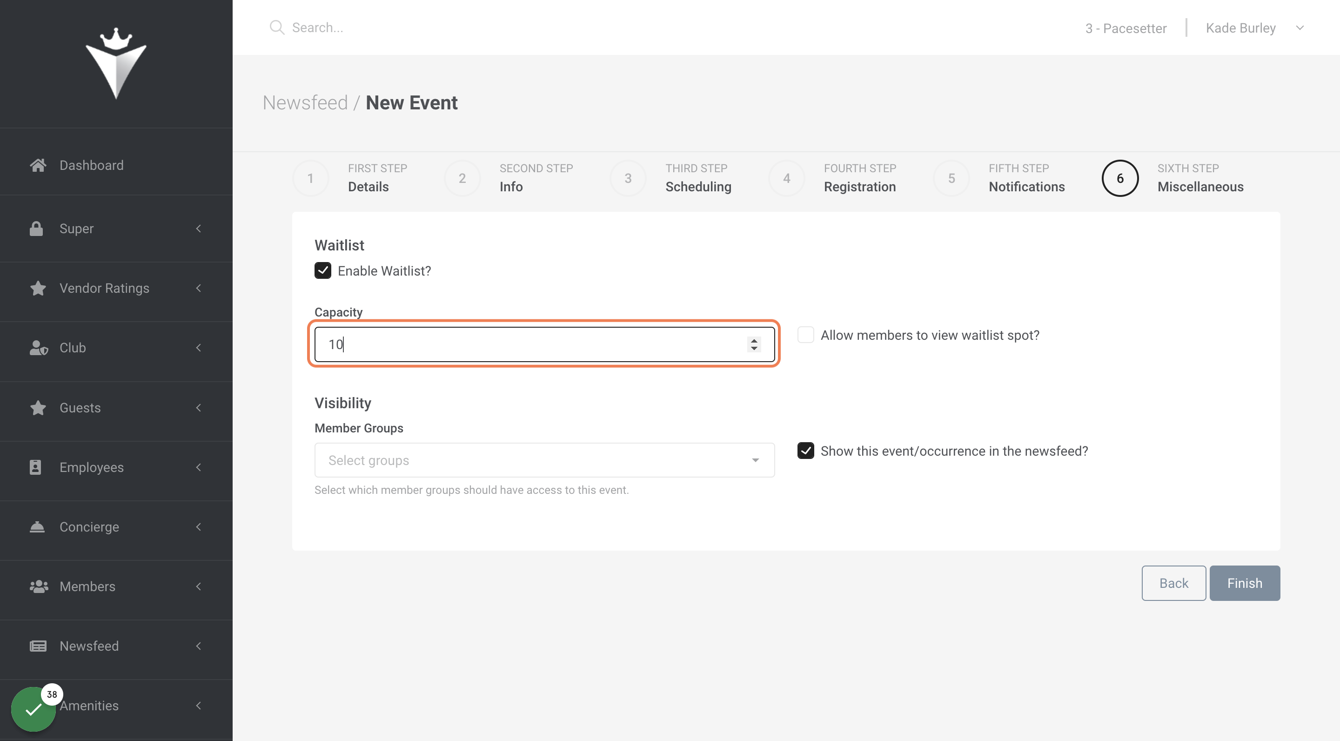Image resolution: width=1340 pixels, height=741 pixels.
Task: Click the Dashboard home icon
Action: coord(38,165)
